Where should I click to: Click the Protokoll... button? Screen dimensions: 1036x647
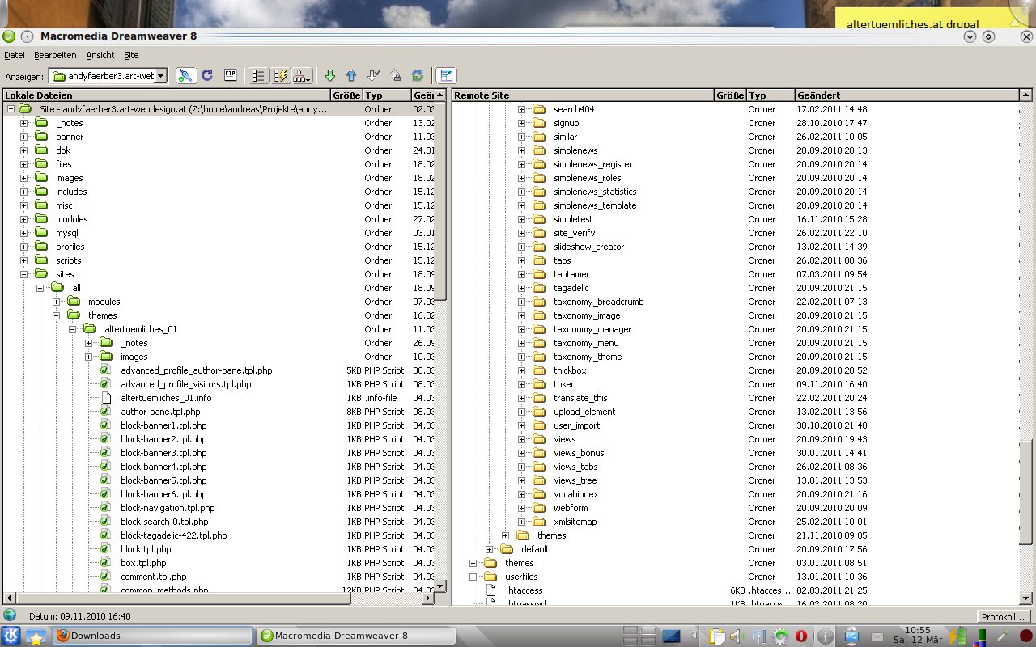1003,616
